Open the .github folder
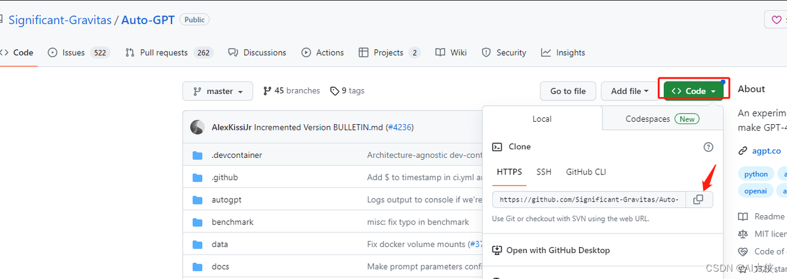Image resolution: width=787 pixels, height=279 pixels. point(224,178)
